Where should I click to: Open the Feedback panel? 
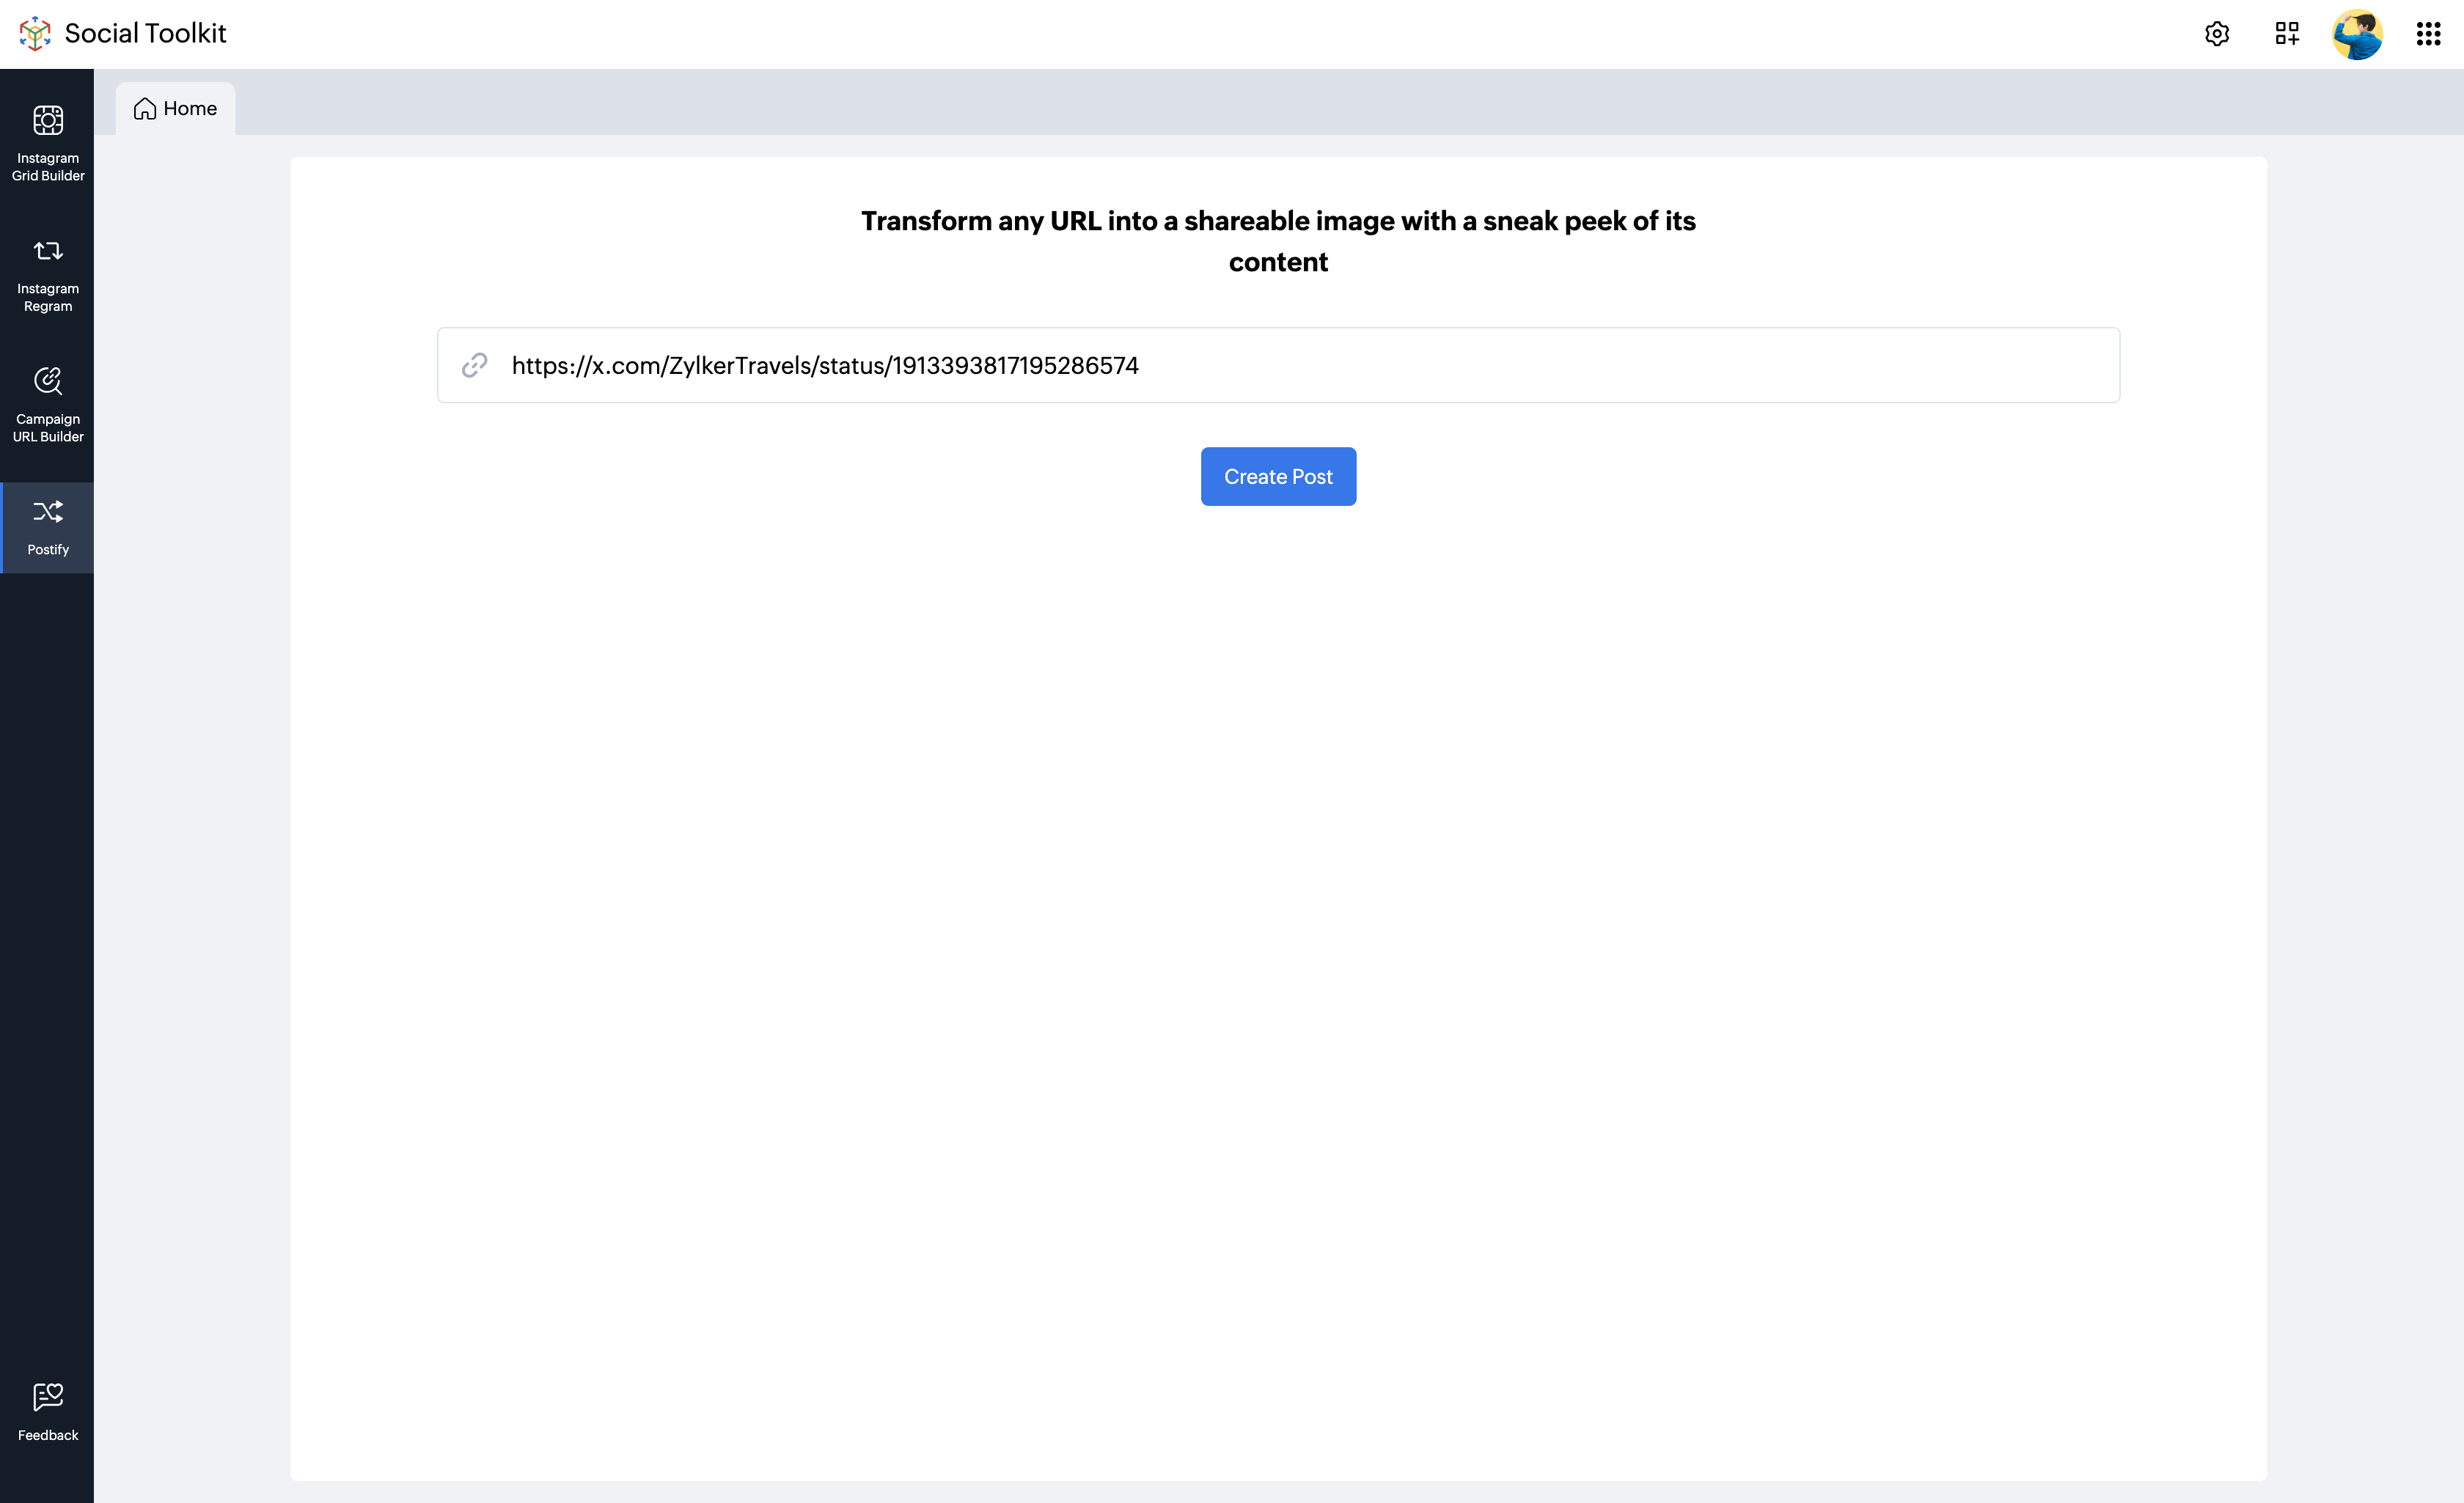[47, 1411]
